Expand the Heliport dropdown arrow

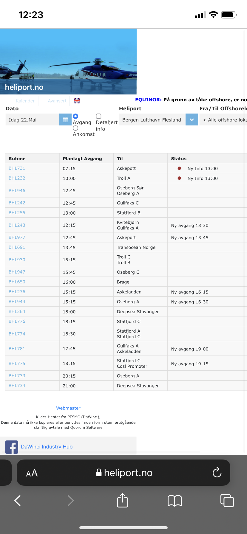tap(192, 119)
